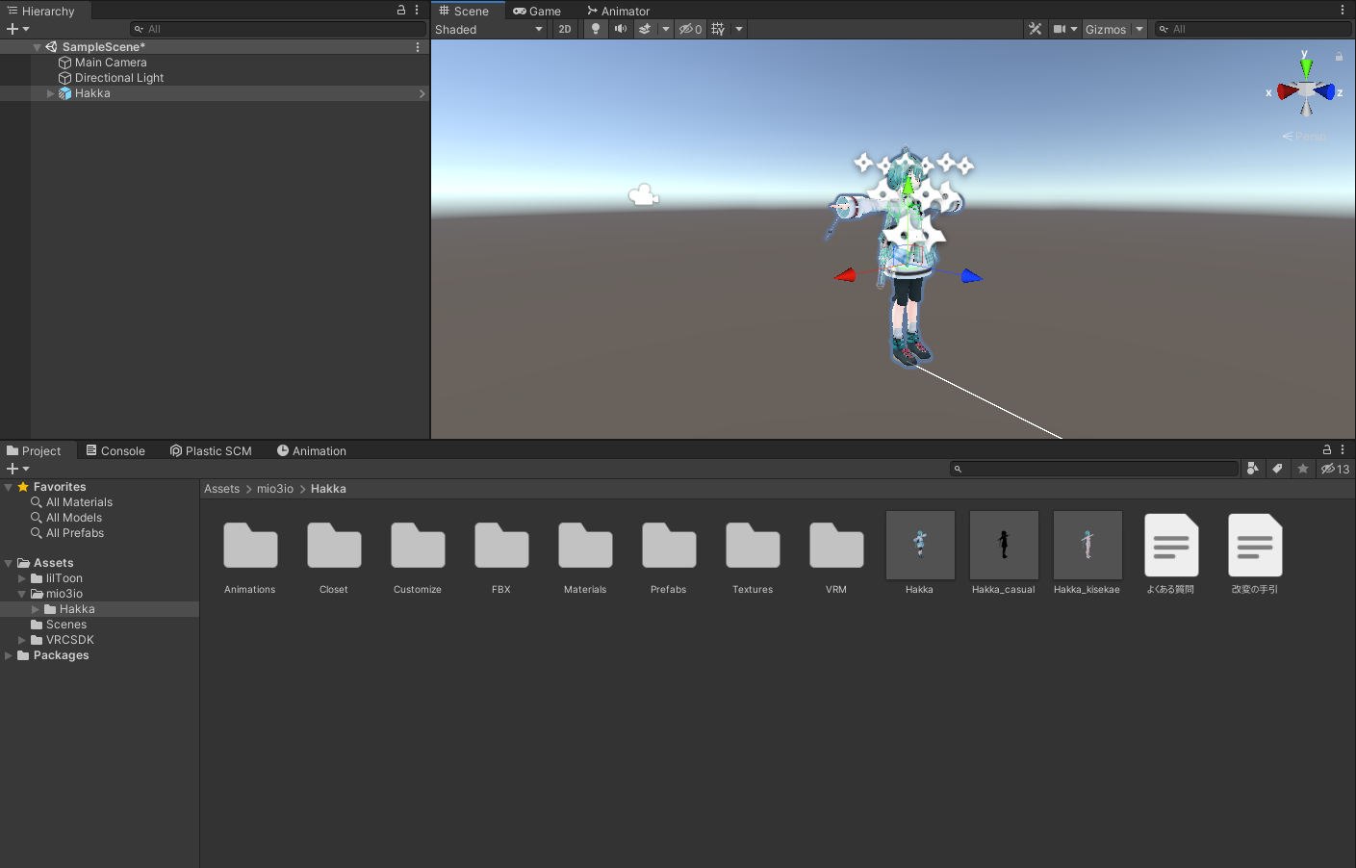Viewport: 1356px width, 868px height.
Task: Select the camera gizmo in scene
Action: point(643,195)
